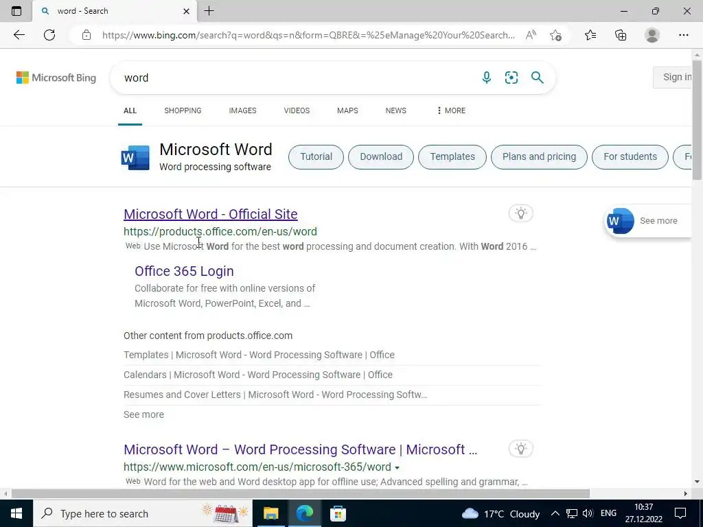Show insights lightbulb for second result
The width and height of the screenshot is (703, 527).
click(x=520, y=449)
